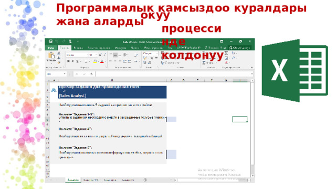The width and height of the screenshot is (336, 189).
Task: Open the Customize Quick Access Toolbar arrow
Action: tap(78, 41)
